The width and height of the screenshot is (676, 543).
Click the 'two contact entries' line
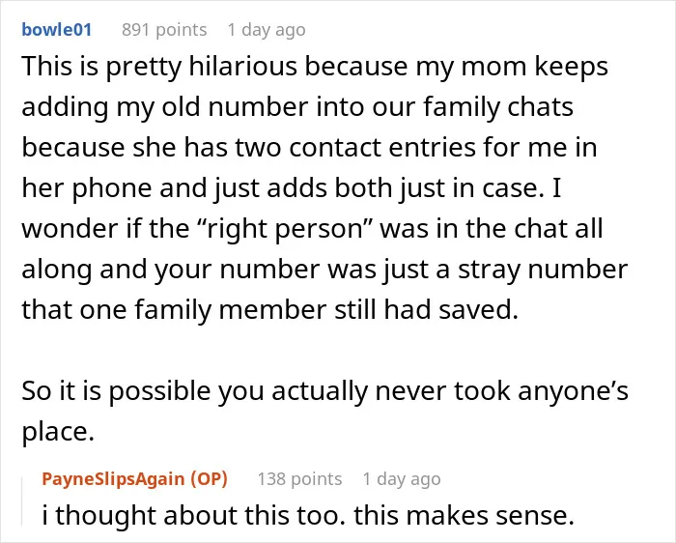(309, 148)
